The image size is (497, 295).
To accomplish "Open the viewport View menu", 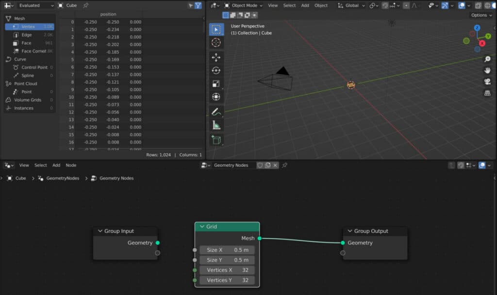I will pos(273,5).
